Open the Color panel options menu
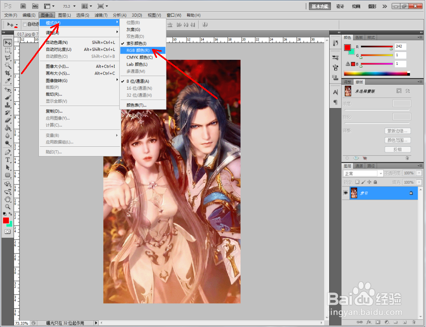Viewport: 426px width, 327px height. pos(420,37)
